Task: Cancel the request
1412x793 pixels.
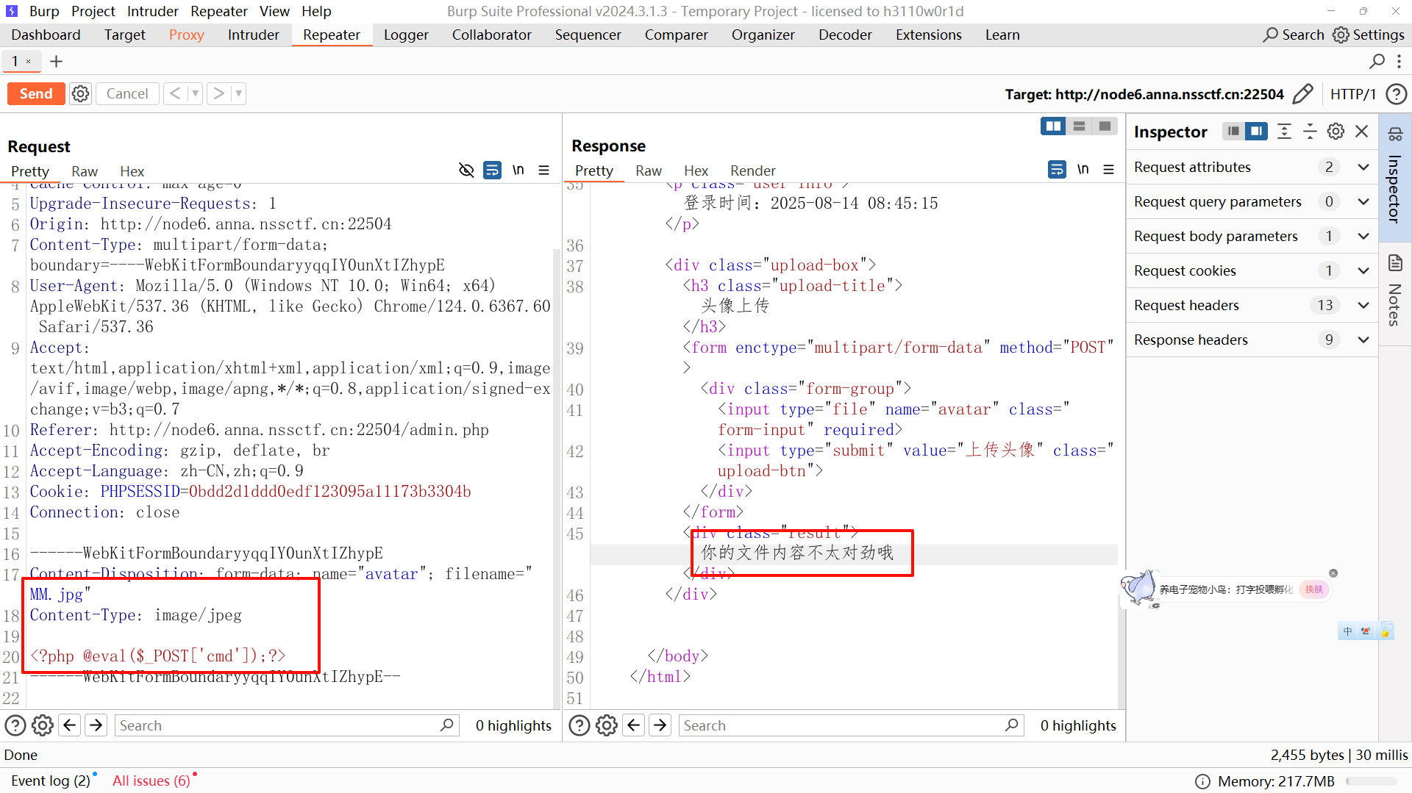Action: pyautogui.click(x=127, y=93)
